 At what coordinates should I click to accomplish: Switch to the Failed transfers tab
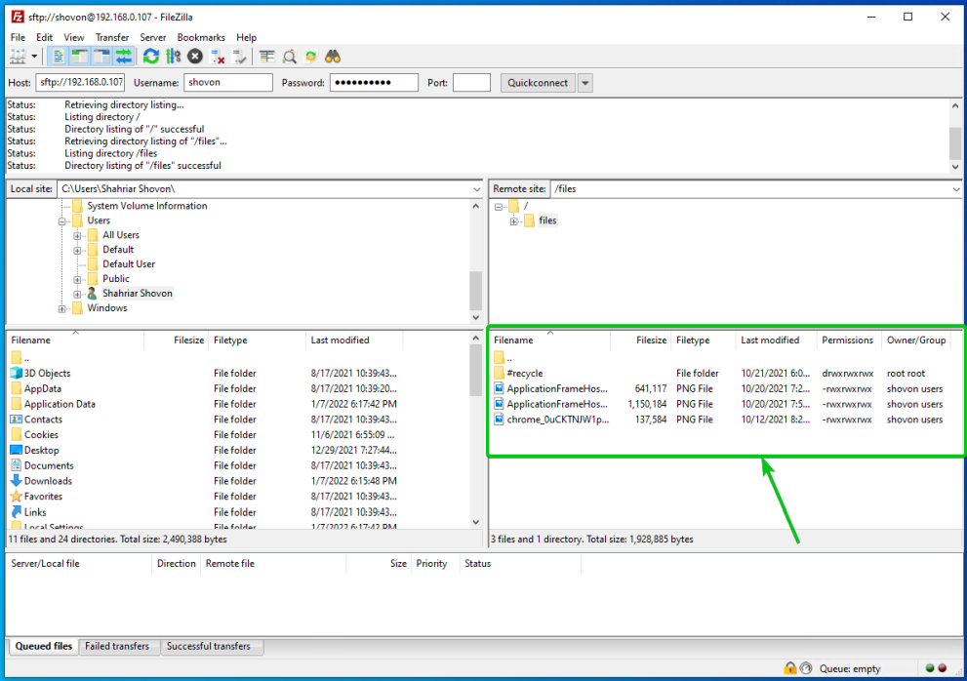(x=117, y=646)
